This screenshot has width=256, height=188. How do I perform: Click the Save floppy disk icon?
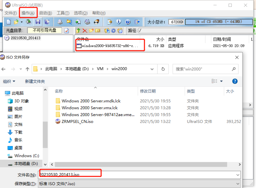(38, 22)
